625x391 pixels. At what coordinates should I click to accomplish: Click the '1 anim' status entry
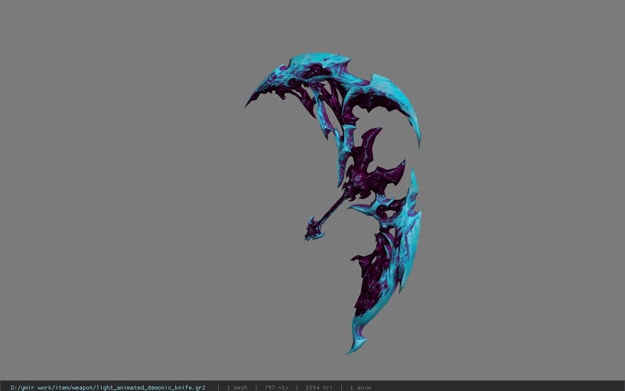[x=360, y=388]
